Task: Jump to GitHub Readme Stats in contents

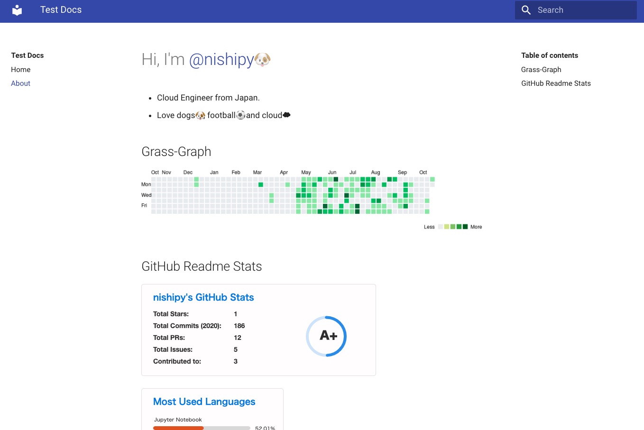Action: pyautogui.click(x=556, y=83)
